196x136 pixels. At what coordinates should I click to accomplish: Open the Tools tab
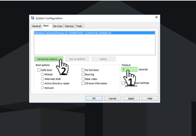79,26
